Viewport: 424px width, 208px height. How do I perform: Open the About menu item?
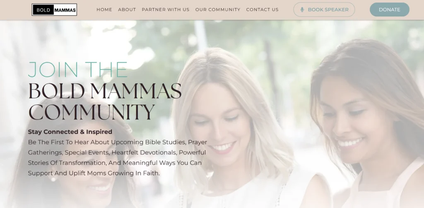point(127,10)
